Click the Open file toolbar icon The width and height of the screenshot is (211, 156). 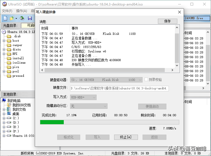[12, 18]
